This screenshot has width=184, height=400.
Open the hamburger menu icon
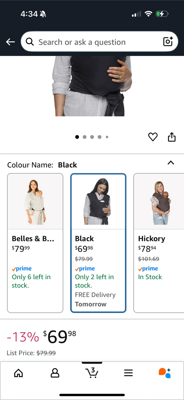tap(128, 373)
